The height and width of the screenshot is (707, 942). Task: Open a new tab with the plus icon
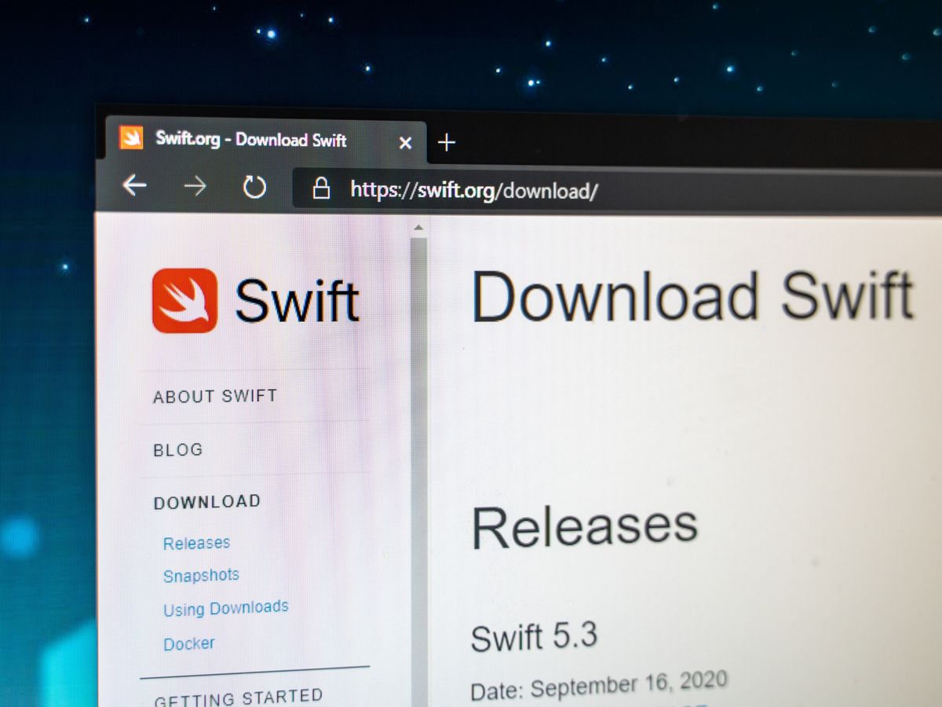(x=446, y=143)
